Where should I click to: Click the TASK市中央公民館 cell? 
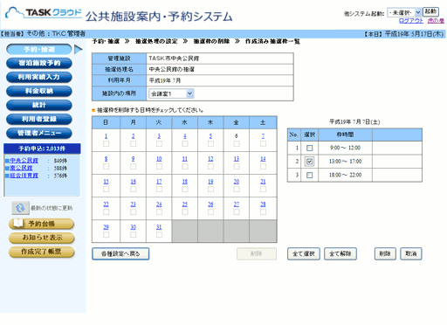(220, 59)
